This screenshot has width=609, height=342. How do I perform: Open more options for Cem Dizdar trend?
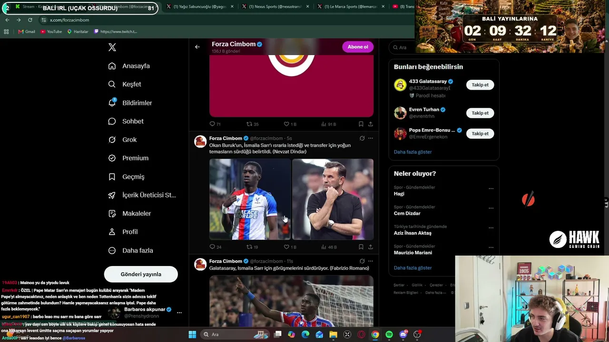(x=491, y=208)
